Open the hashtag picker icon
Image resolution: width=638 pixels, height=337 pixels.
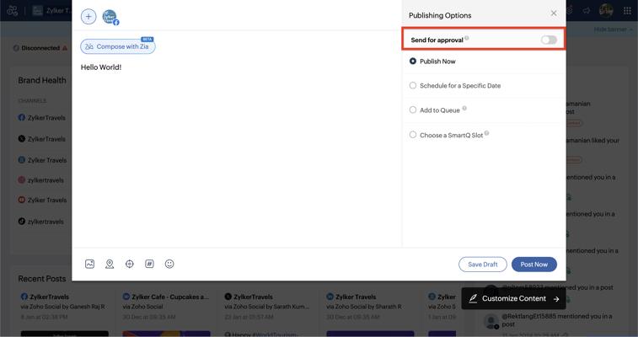coord(149,264)
